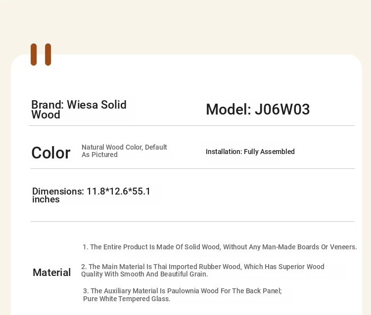This screenshot has height=315, width=371.
Task: Click the Material heading
Action: coord(51,273)
